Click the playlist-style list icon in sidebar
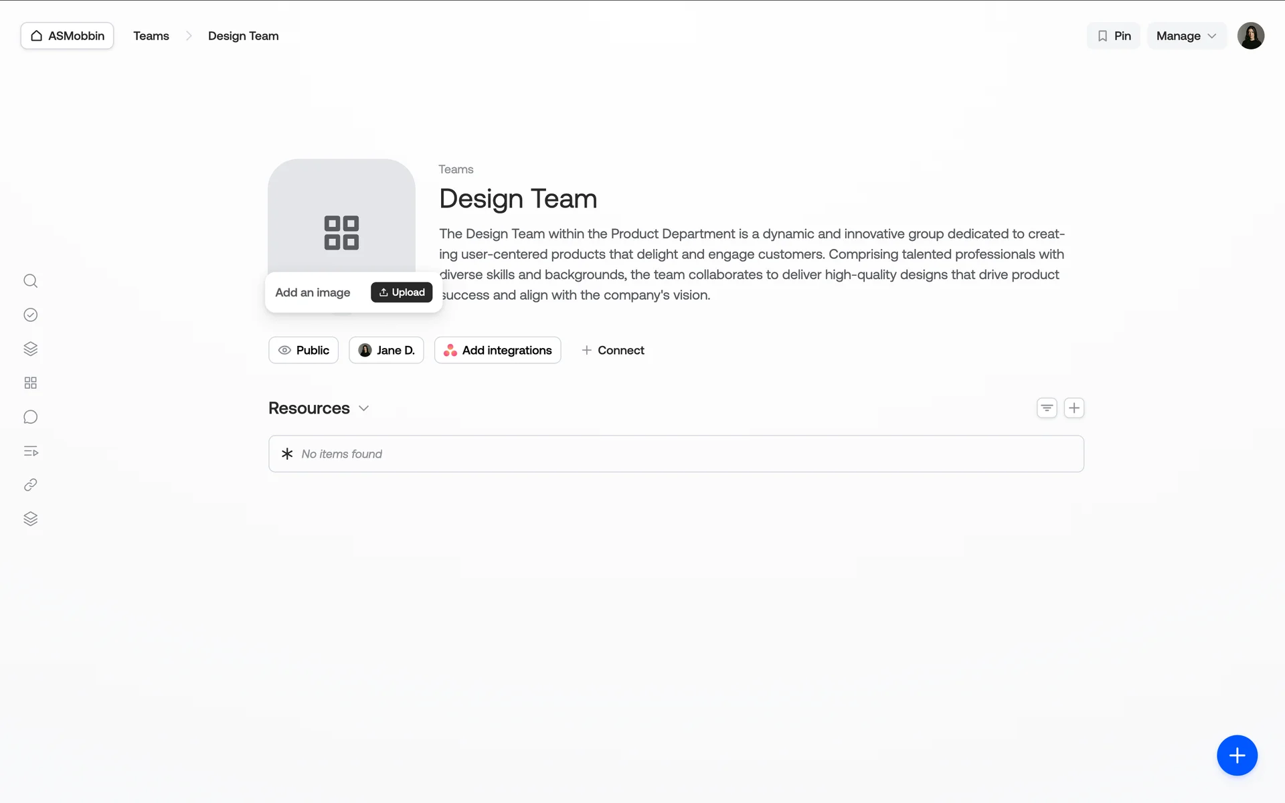 (31, 451)
